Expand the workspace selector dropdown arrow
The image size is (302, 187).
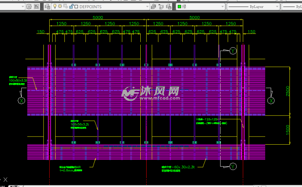pos(23,7)
